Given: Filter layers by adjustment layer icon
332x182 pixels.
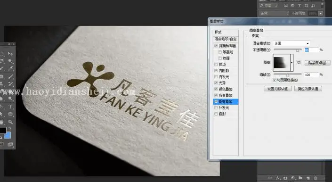Looking at the screenshot, I should (292, 6).
